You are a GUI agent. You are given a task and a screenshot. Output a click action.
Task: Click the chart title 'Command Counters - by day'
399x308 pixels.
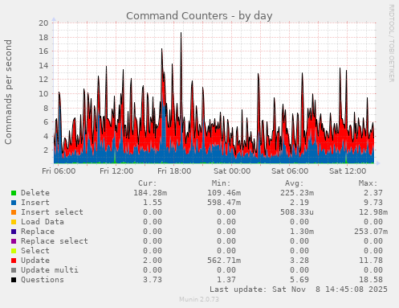(x=199, y=16)
